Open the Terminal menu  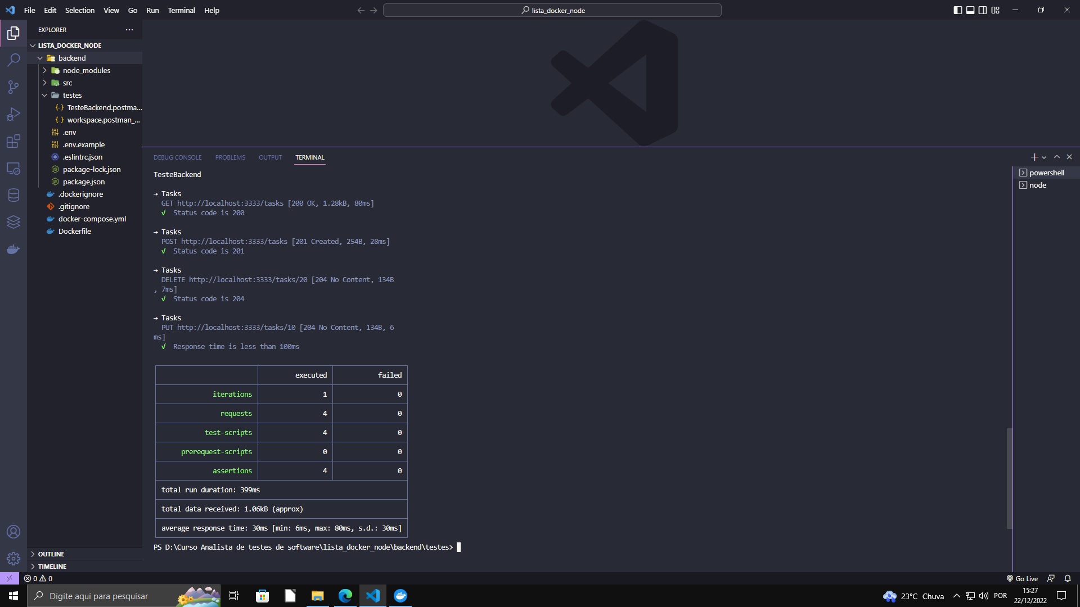coord(181,10)
